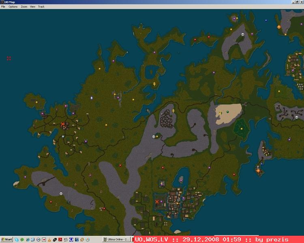The height and width of the screenshot is (243, 304).
Task: Launch Skype from the quick launch bar
Action: [17, 240]
